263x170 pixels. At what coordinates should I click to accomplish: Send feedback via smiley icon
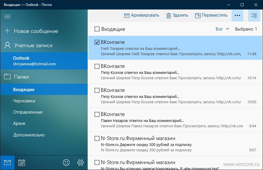pyautogui.click(x=66, y=163)
